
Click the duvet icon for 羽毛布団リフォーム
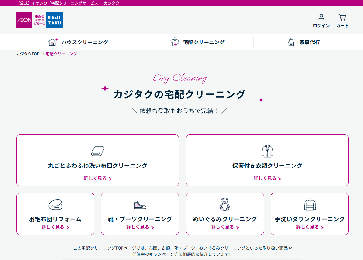55,205
